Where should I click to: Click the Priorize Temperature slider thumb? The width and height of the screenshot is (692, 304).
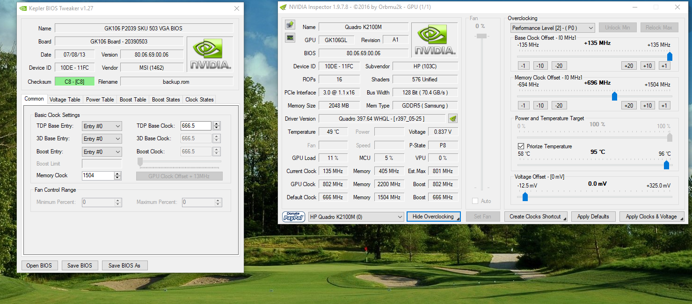tap(666, 165)
